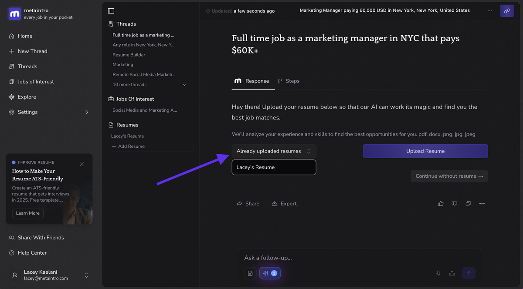523x289 pixels.
Task: Click the Upload Resume button
Action: coord(425,151)
